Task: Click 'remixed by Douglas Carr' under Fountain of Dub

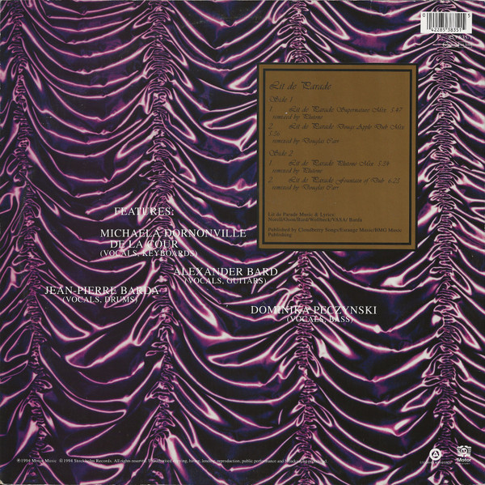Action: [x=306, y=188]
